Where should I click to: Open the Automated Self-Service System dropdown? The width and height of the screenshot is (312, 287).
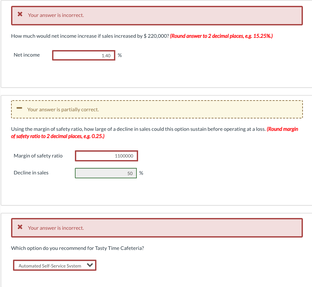coord(55,265)
